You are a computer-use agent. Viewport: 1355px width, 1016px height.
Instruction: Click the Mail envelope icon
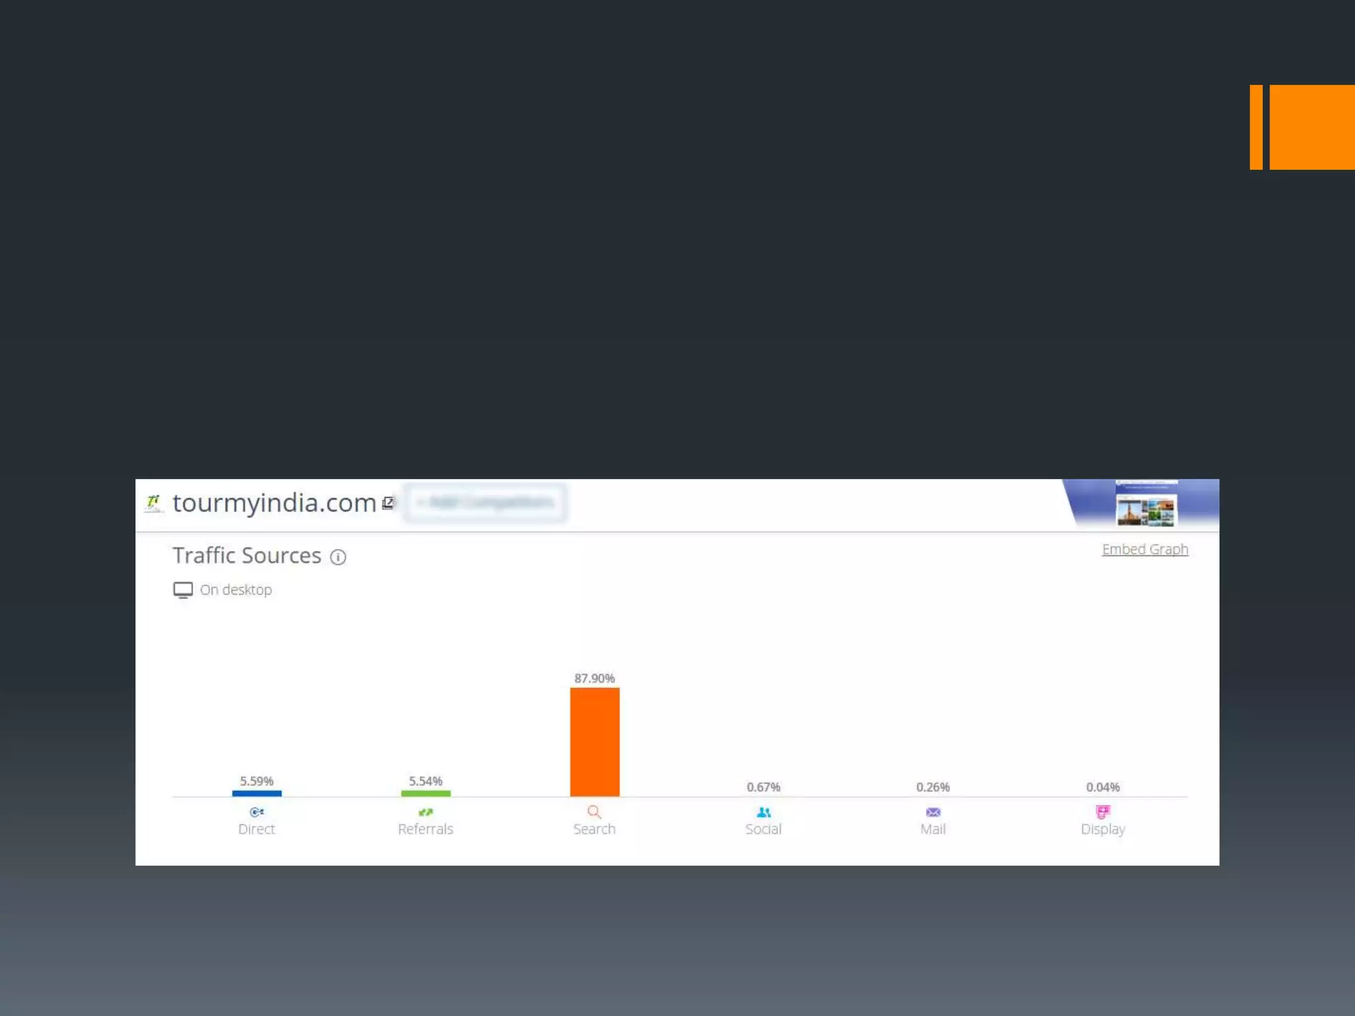point(933,812)
